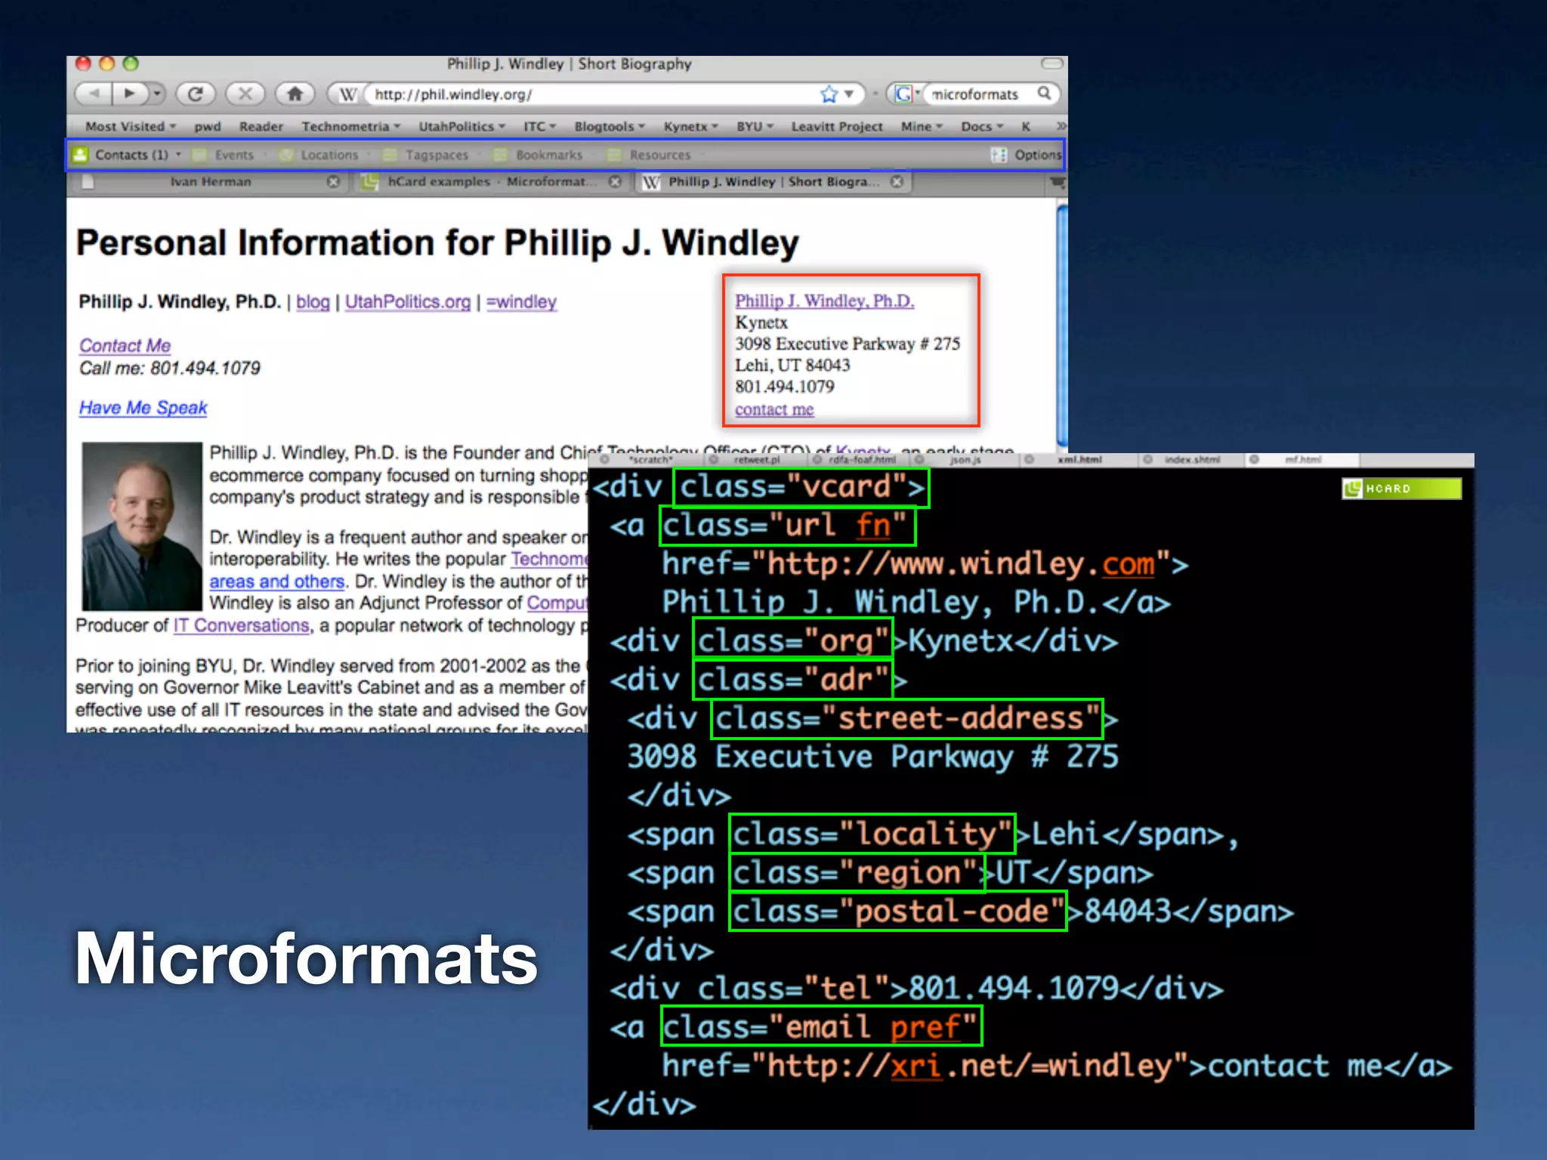This screenshot has width=1547, height=1160.
Task: Expand the Docs bookmarks folder
Action: [x=982, y=126]
